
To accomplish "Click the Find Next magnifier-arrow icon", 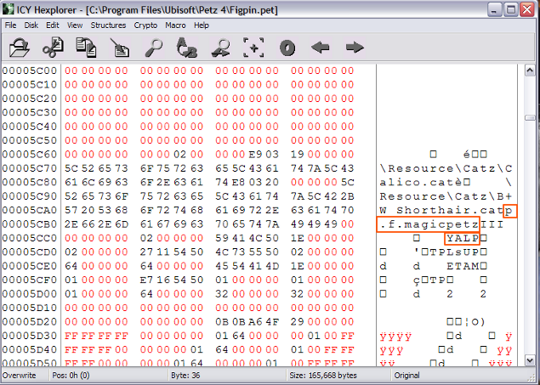I will tap(220, 48).
